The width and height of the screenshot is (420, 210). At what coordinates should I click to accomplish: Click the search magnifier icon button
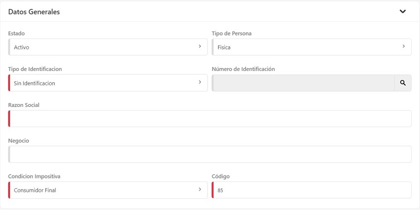[403, 83]
